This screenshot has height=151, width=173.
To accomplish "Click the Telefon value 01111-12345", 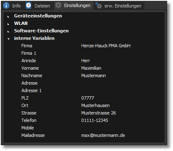I will click(x=94, y=120).
